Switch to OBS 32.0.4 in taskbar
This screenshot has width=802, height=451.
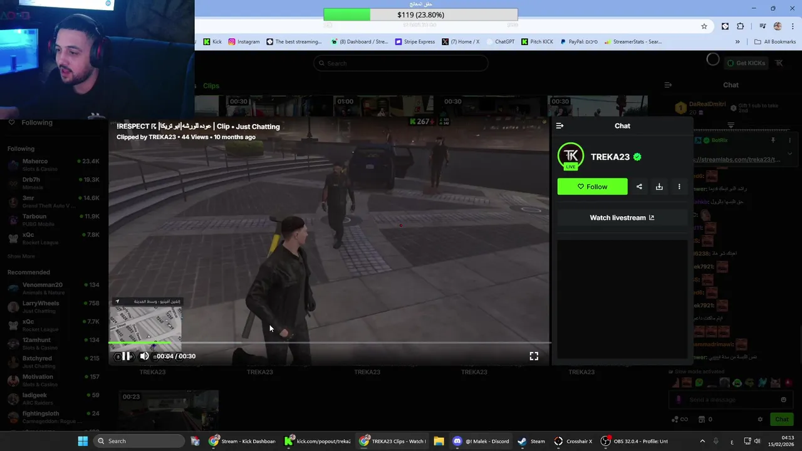click(634, 441)
